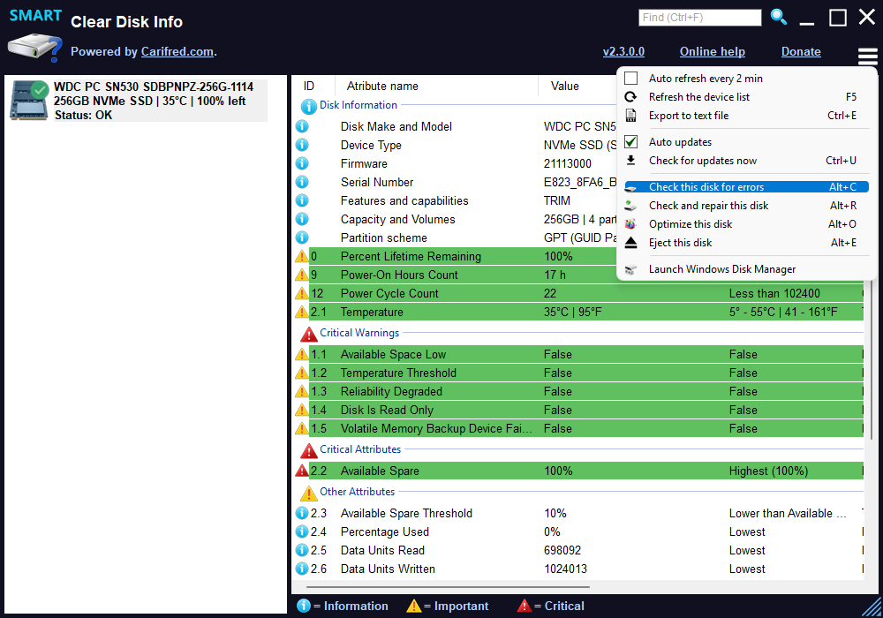Image resolution: width=883 pixels, height=618 pixels.
Task: Click the Check for updates download icon
Action: click(630, 161)
